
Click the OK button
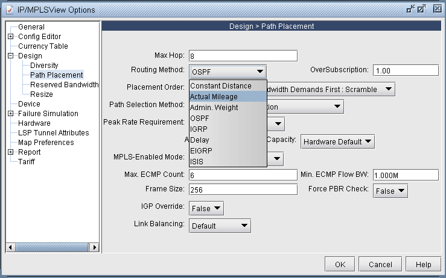[x=340, y=264]
